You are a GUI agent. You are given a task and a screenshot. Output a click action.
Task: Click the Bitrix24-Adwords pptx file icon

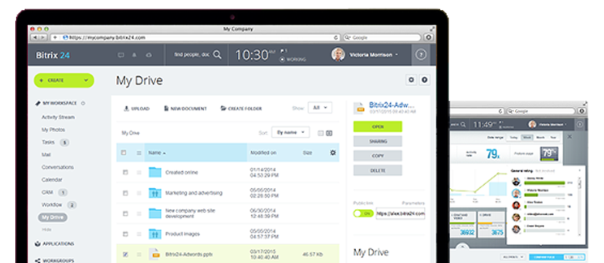coord(154,254)
